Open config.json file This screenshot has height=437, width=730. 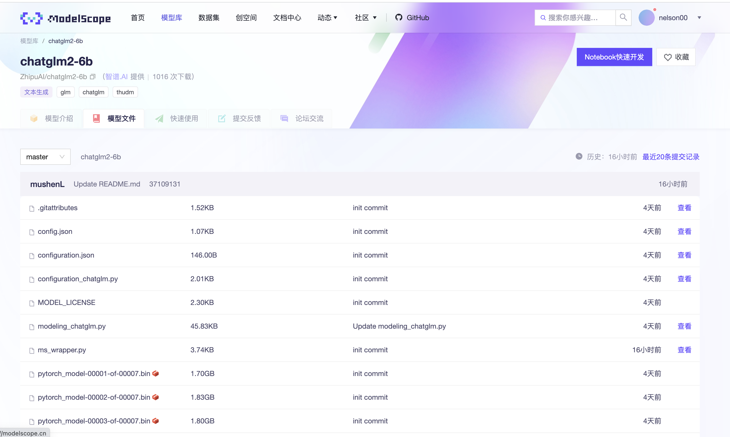pos(55,231)
